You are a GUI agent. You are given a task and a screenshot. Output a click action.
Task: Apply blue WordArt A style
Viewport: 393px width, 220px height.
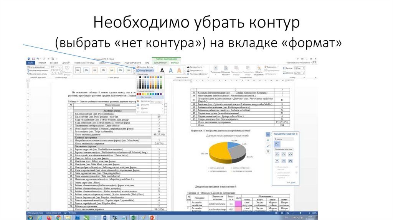[x=171, y=71]
